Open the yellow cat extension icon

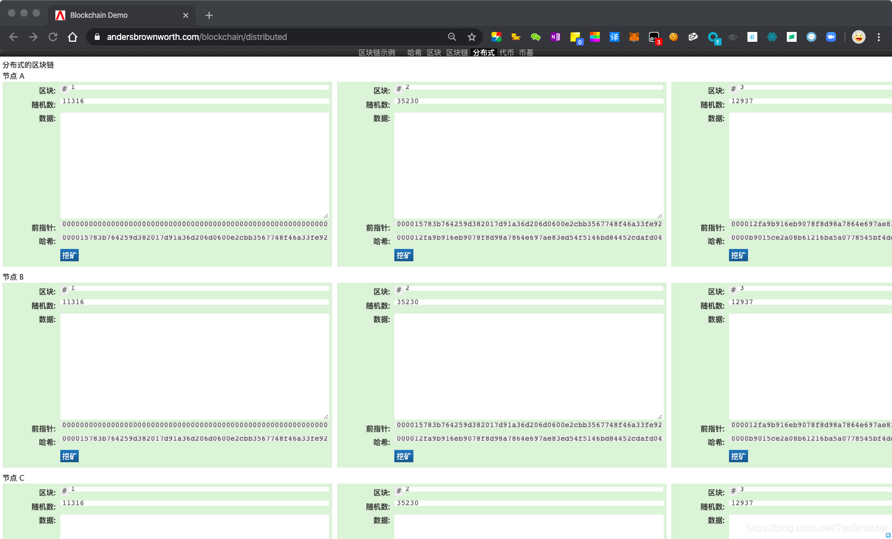pyautogui.click(x=516, y=37)
